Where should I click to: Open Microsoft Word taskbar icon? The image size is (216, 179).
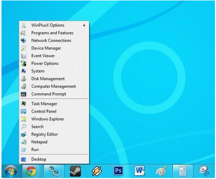[x=140, y=171]
